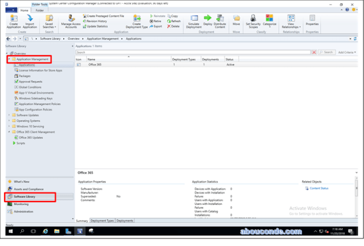Click the Distribute Content icon

coord(220,20)
